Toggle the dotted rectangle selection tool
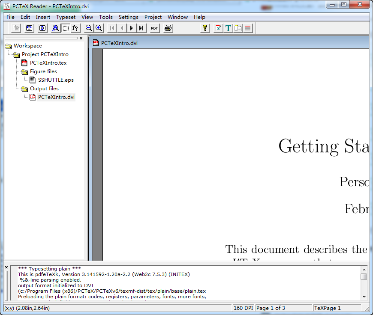The width and height of the screenshot is (373, 315). 66,28
